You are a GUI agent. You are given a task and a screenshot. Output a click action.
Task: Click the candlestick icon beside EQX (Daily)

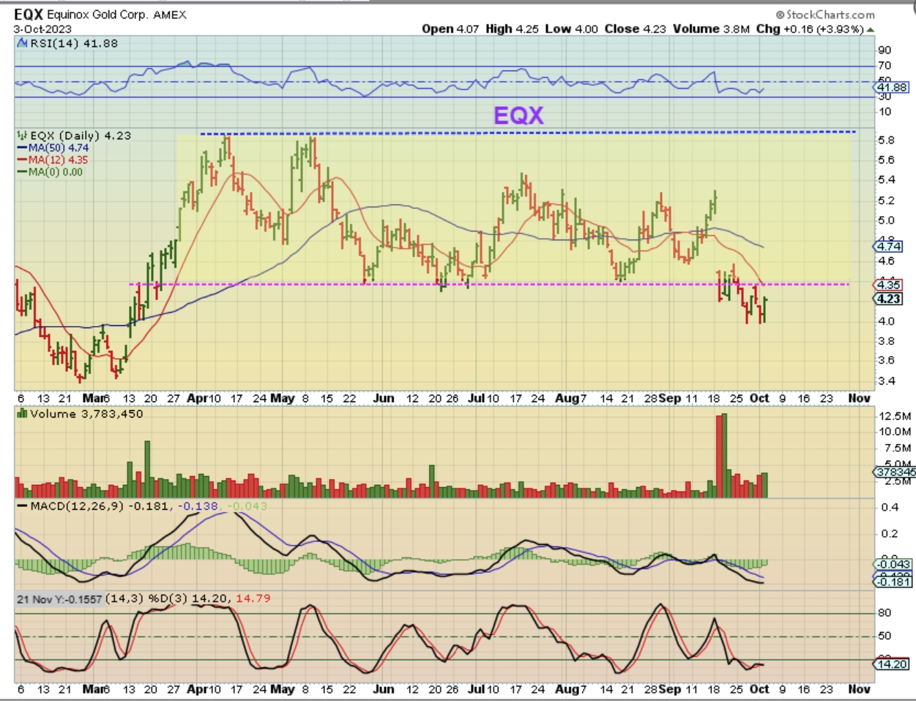23,136
